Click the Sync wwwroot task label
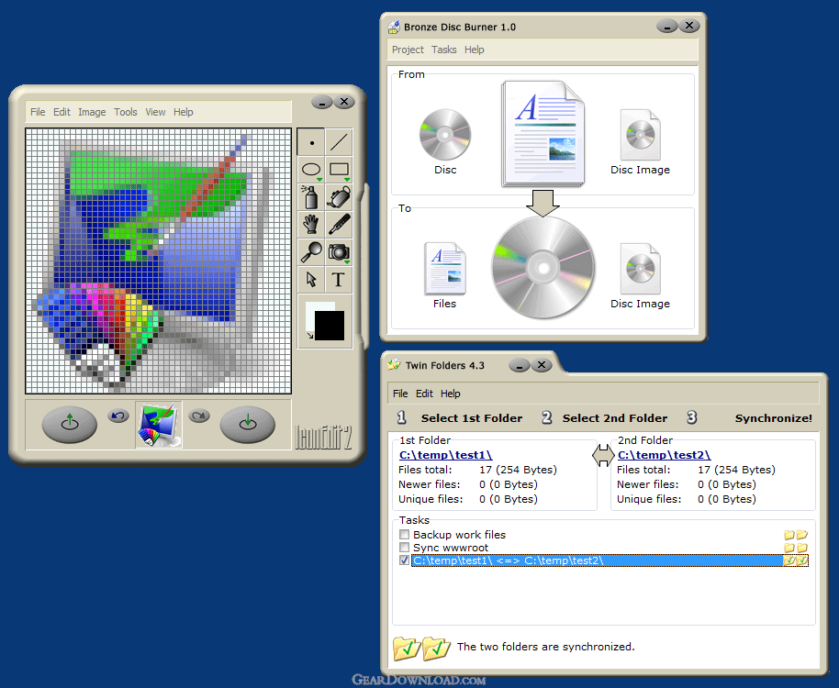839x688 pixels. click(451, 548)
